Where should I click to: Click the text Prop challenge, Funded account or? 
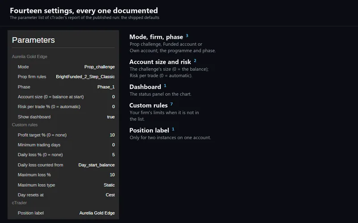click(x=166, y=44)
